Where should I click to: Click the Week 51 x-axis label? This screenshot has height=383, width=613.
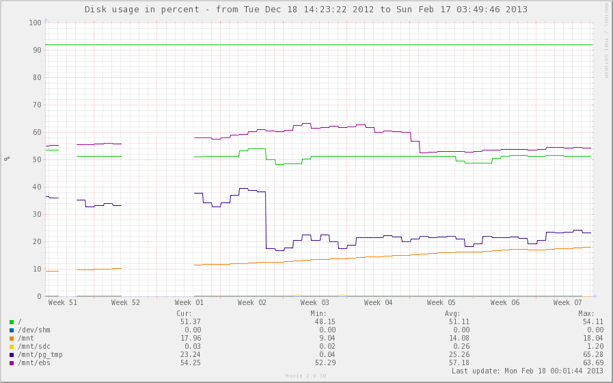(x=62, y=303)
